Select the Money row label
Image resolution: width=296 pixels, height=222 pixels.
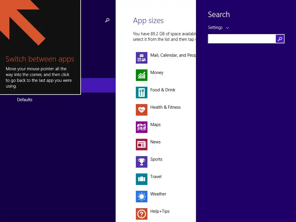(157, 73)
